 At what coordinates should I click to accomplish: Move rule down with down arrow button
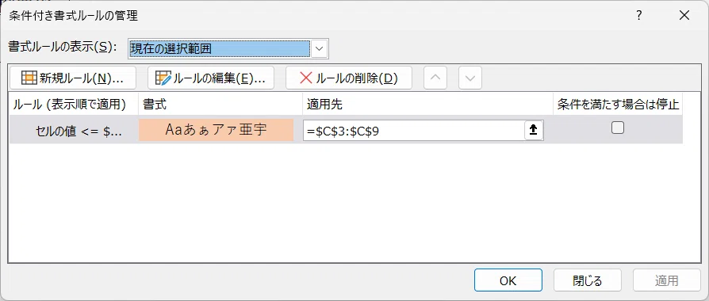pyautogui.click(x=470, y=78)
